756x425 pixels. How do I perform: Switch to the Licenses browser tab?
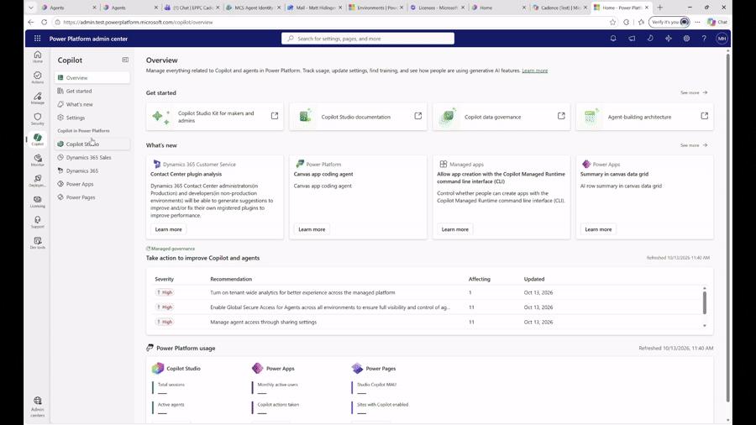[x=438, y=8]
